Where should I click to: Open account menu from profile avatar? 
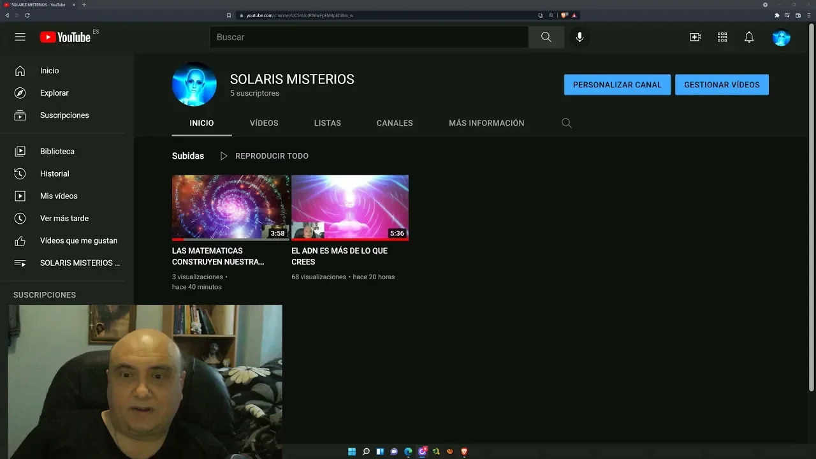tap(781, 38)
